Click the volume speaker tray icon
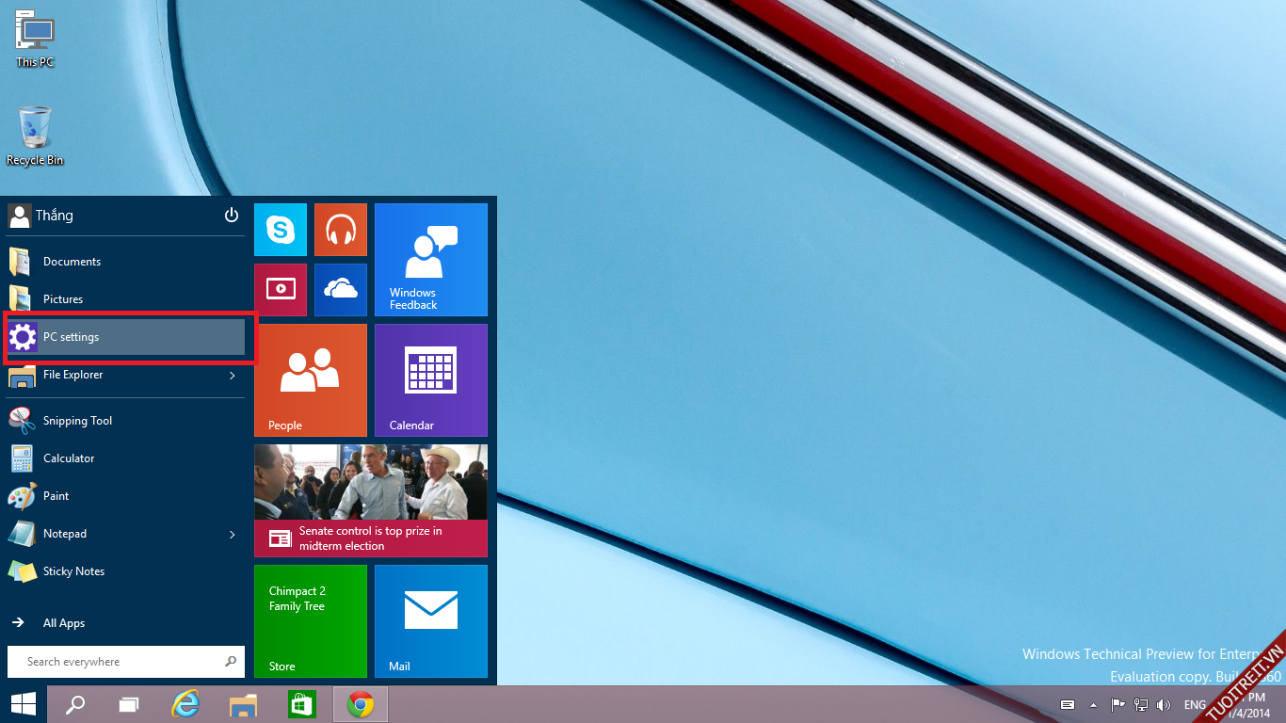This screenshot has height=723, width=1286. 1164,705
